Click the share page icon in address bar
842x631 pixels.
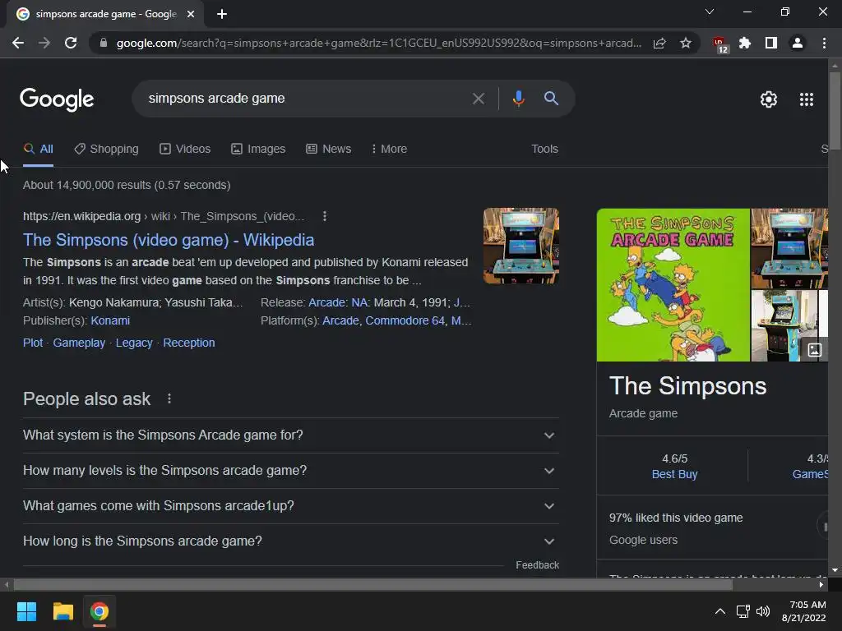[x=659, y=43]
